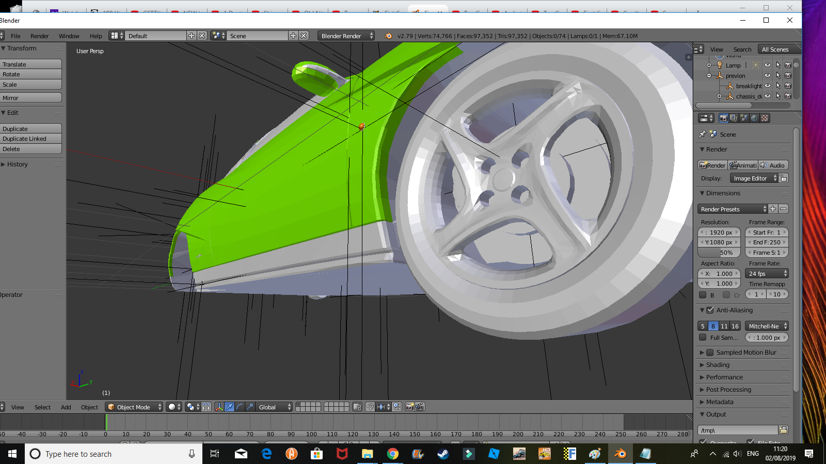Click the Blender logo in the info header
Viewport: 826px width, 464px height.
point(388,36)
